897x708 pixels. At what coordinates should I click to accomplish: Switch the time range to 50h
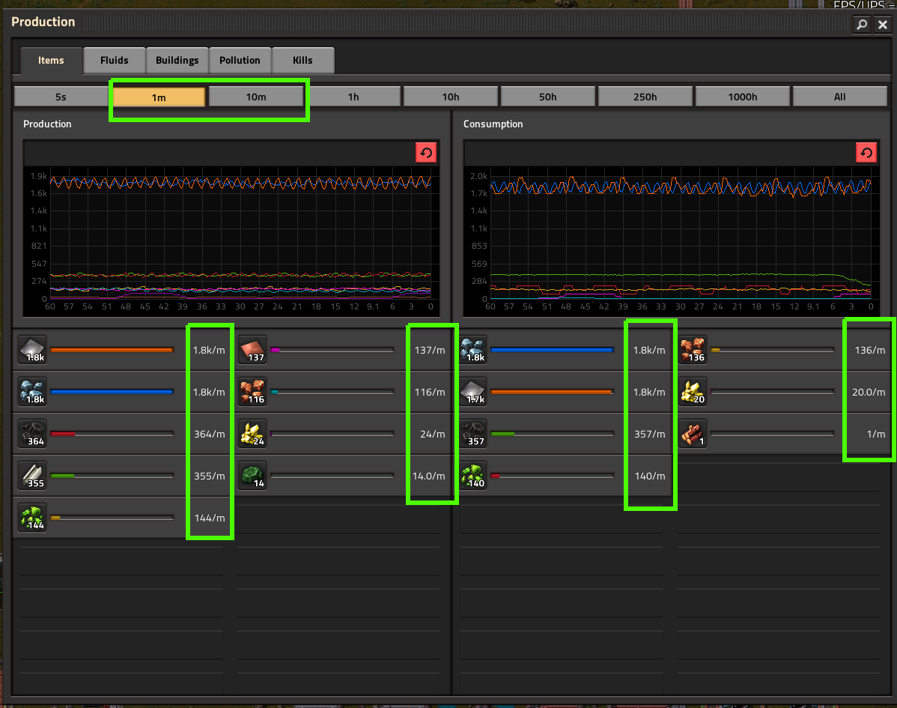pos(548,97)
